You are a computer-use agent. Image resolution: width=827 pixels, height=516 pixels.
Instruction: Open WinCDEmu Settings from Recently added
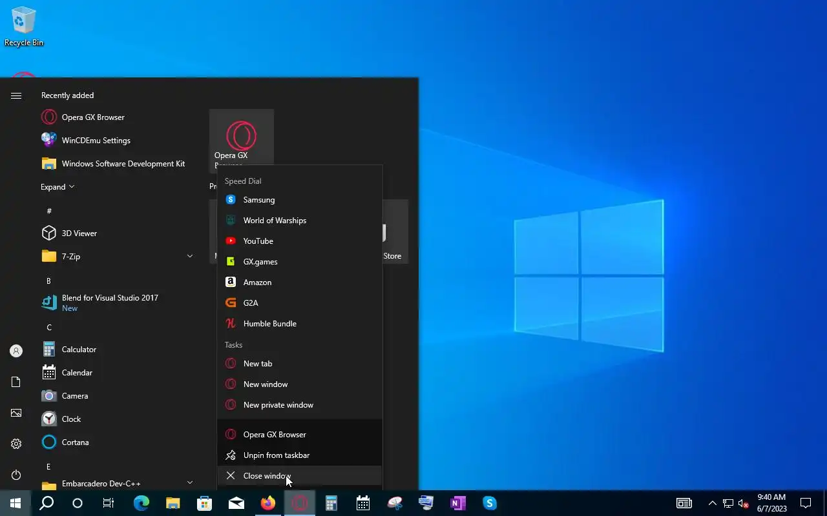tap(116, 141)
